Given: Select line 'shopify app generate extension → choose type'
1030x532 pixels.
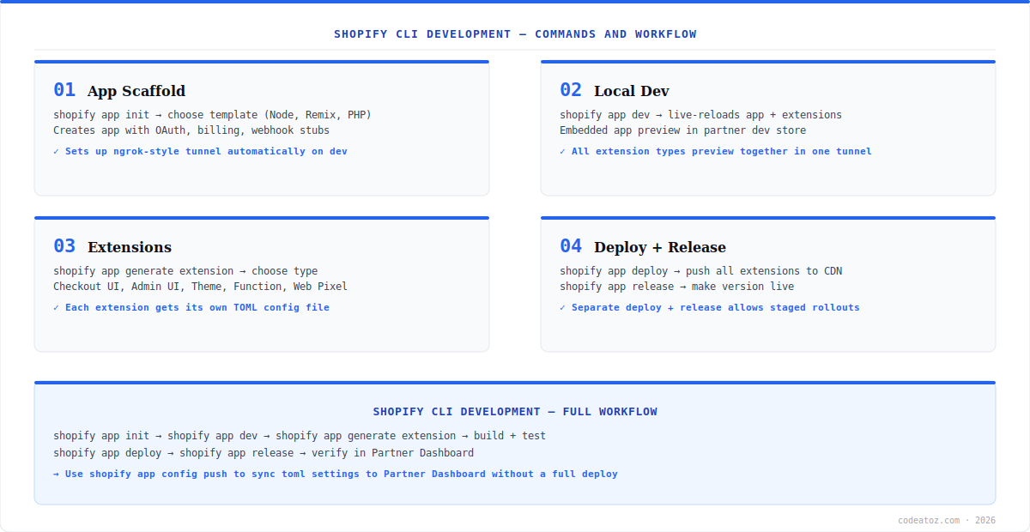Looking at the screenshot, I should [185, 271].
